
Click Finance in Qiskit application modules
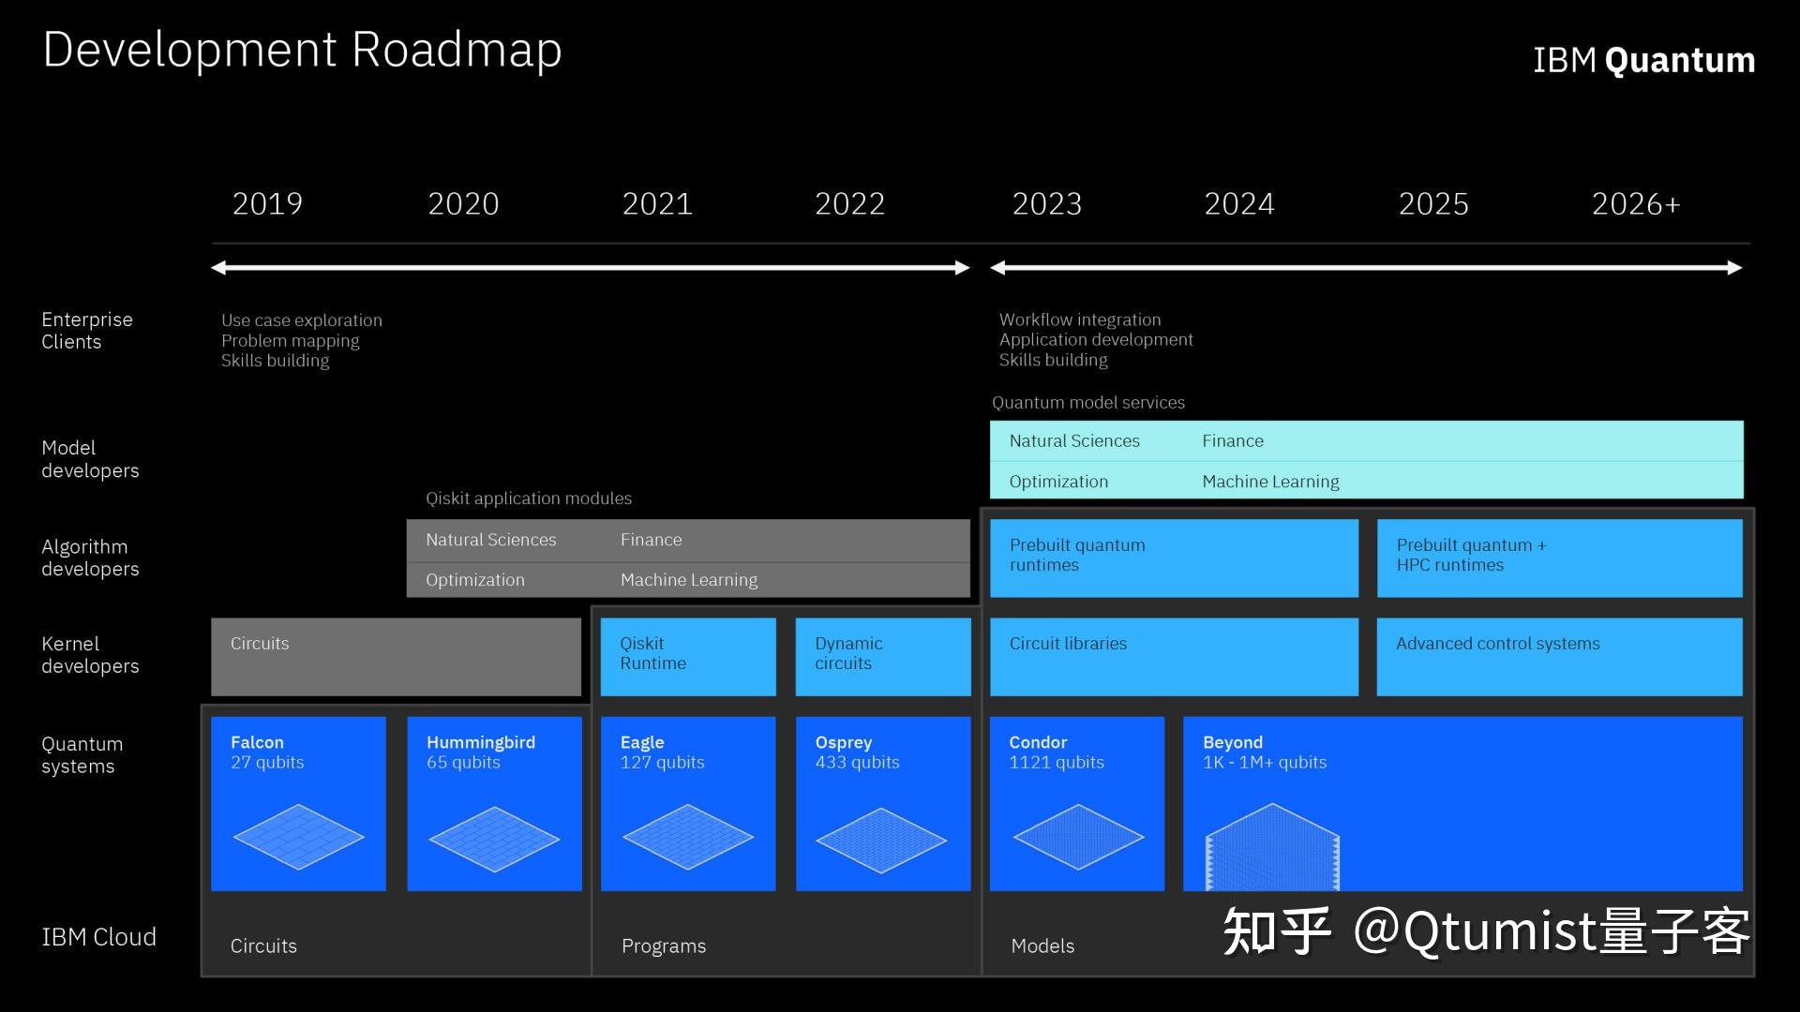tap(651, 540)
